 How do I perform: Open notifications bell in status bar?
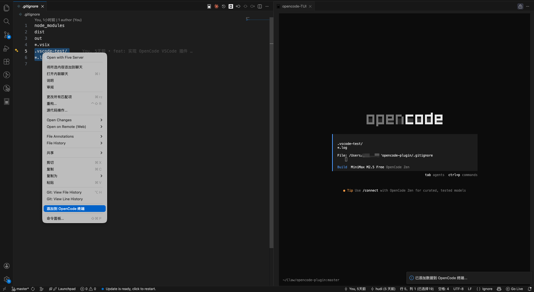(x=530, y=289)
